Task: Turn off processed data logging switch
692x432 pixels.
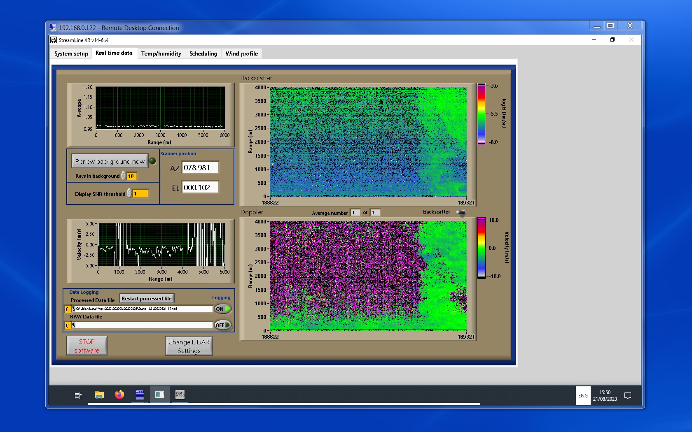Action: (x=223, y=309)
